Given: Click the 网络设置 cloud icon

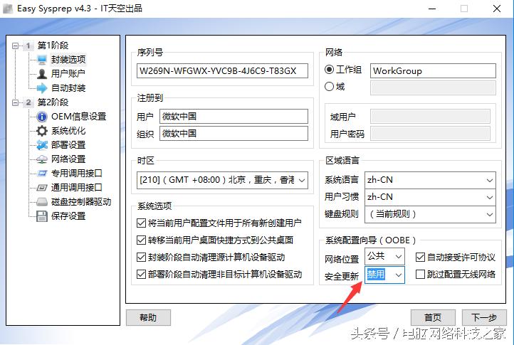Looking at the screenshot, I should point(42,159).
